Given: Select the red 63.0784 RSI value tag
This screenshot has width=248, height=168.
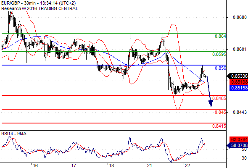Looking at the screenshot, I should pos(239,139).
